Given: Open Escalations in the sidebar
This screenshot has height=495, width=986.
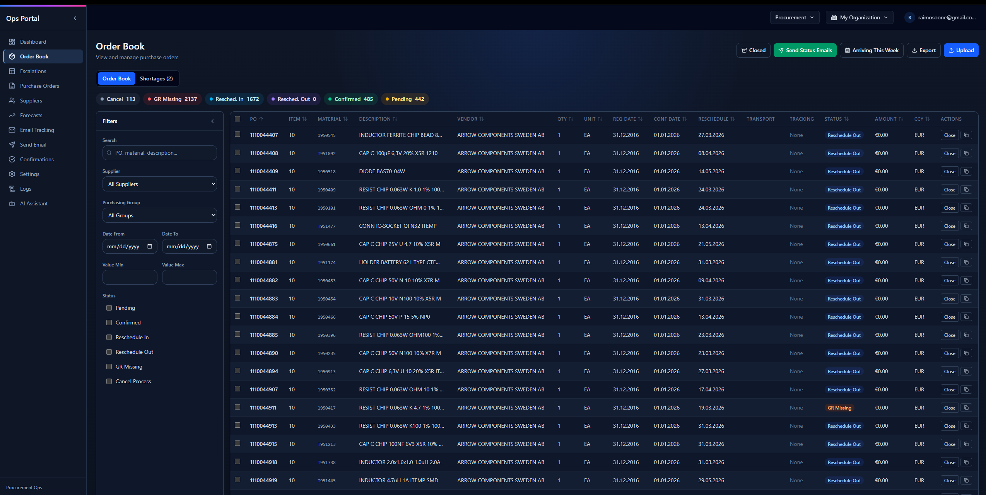Looking at the screenshot, I should (33, 71).
